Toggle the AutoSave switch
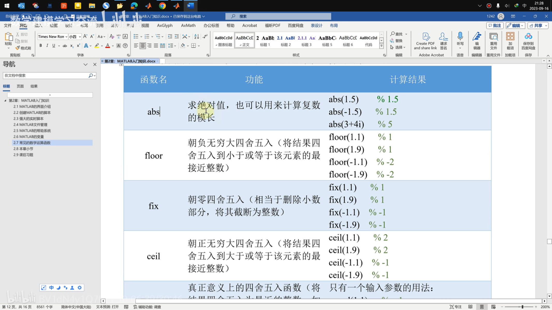Viewport: 552px width, 310px height. 26,16
